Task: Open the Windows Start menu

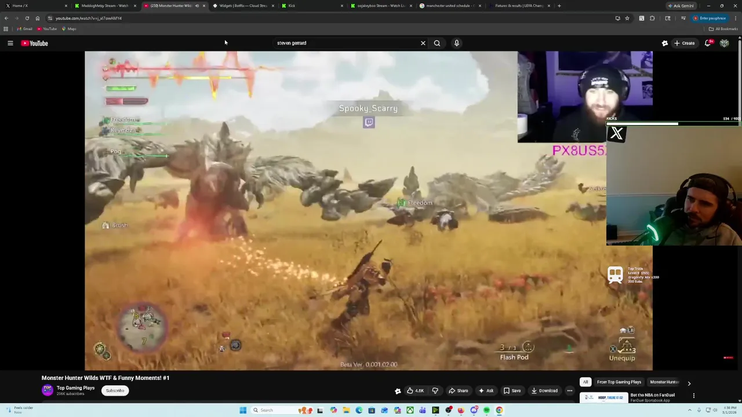Action: (243, 410)
